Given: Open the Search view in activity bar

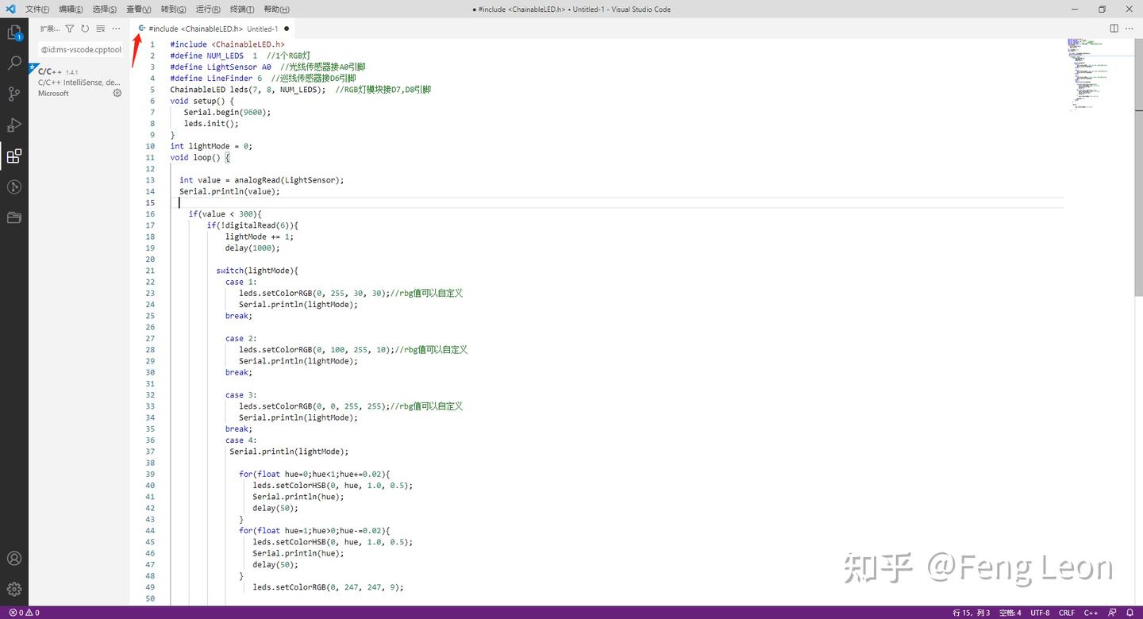Looking at the screenshot, I should (x=14, y=63).
